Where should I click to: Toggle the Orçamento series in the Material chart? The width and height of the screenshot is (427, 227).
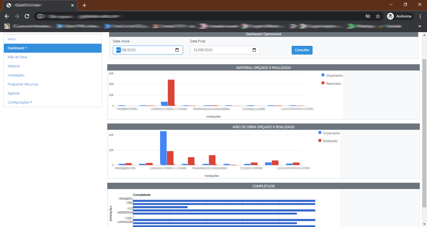pos(332,75)
